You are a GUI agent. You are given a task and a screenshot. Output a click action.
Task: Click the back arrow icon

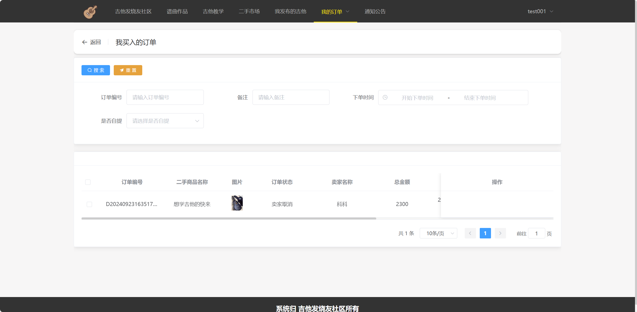tap(84, 42)
